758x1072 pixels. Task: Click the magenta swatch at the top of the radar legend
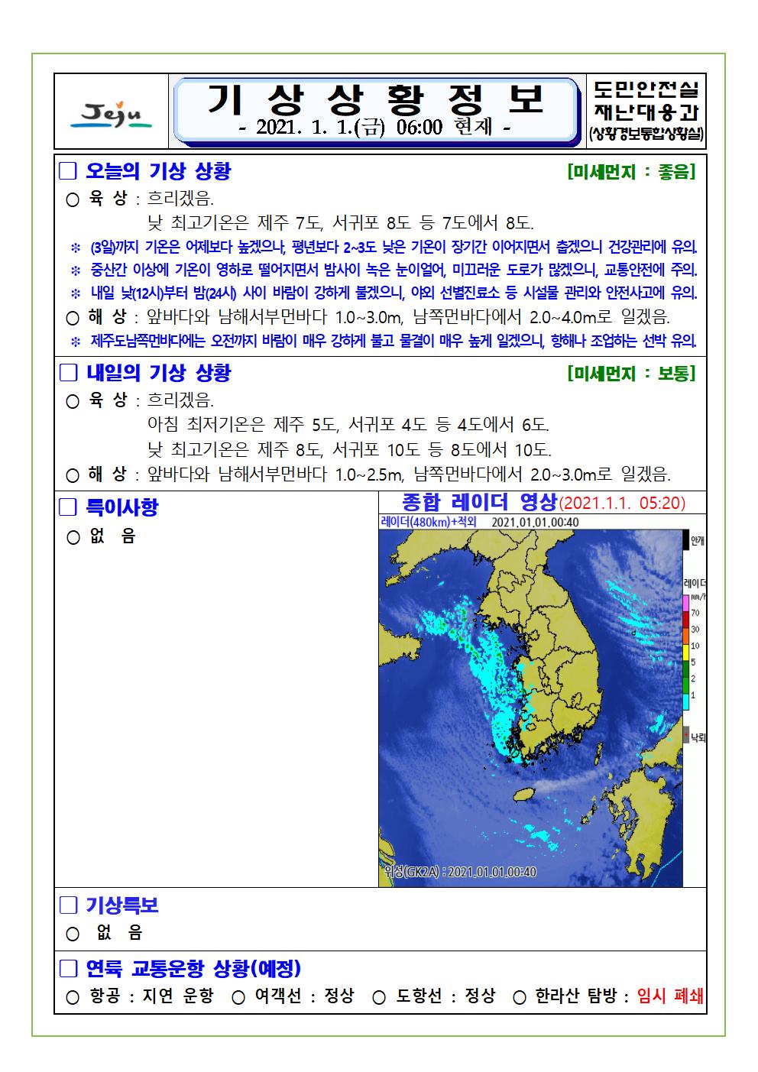coord(686,601)
